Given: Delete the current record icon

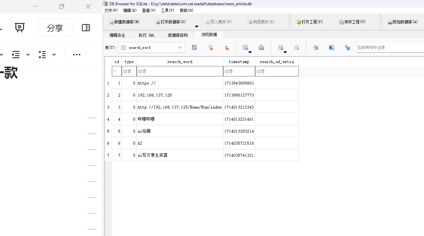Looking at the screenshot, I should click(x=296, y=47).
